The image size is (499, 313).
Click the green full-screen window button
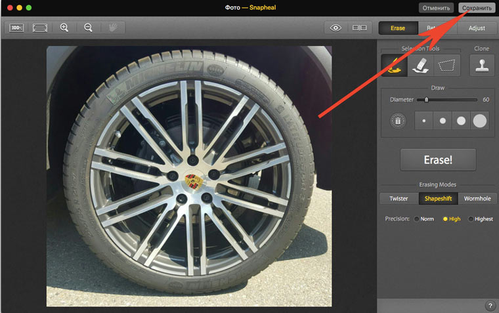coord(29,8)
